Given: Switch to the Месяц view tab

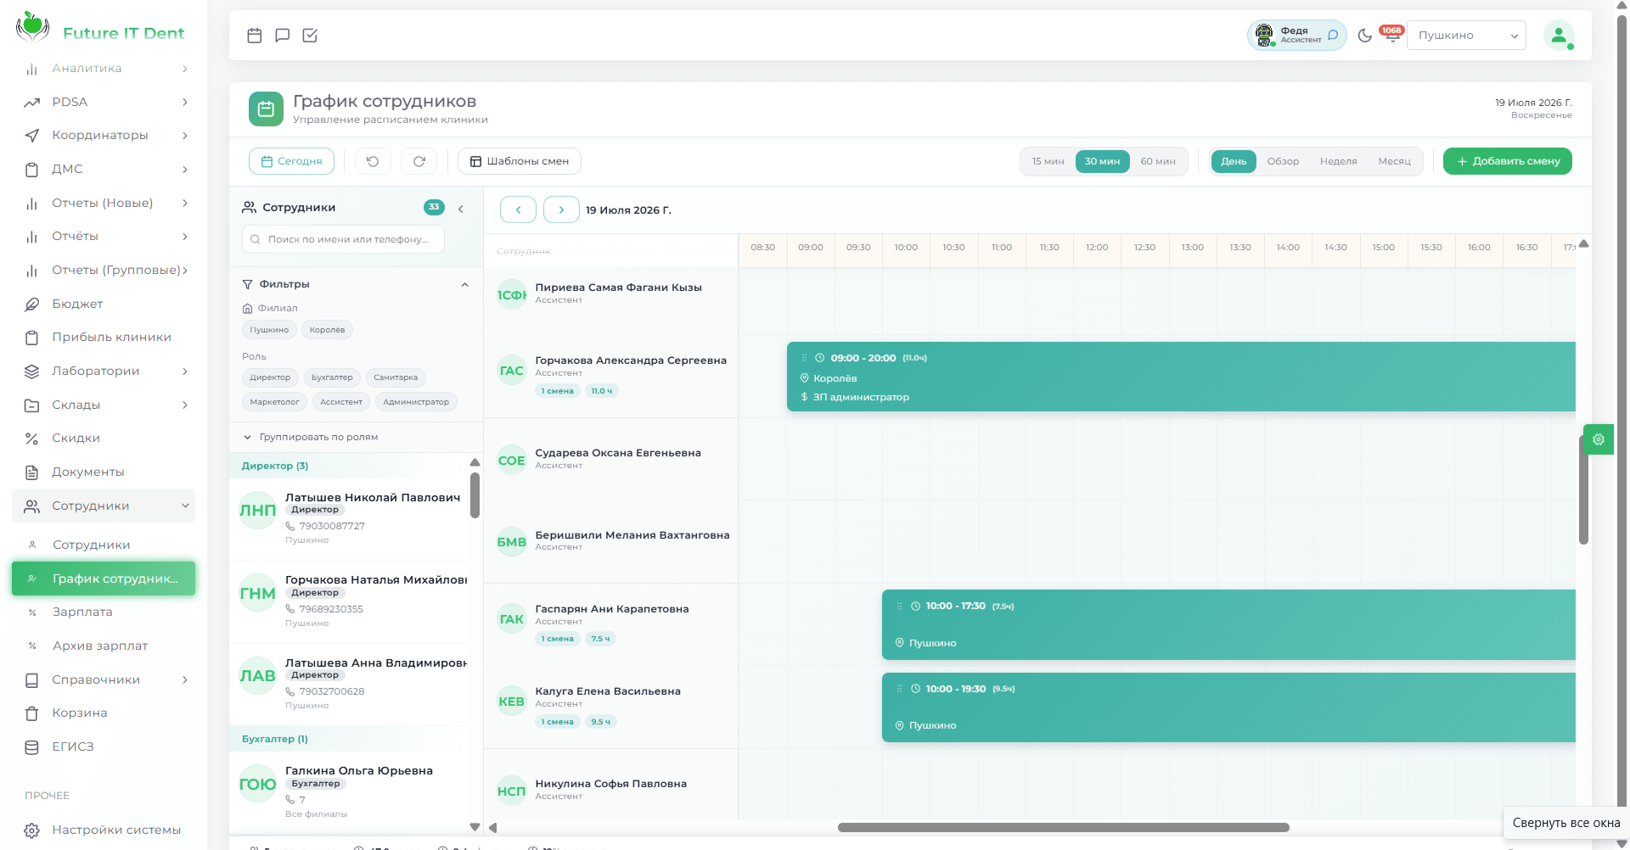Looking at the screenshot, I should pos(1394,161).
